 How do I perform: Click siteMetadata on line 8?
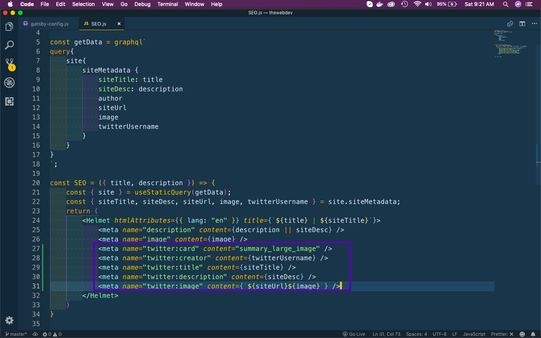coord(106,70)
